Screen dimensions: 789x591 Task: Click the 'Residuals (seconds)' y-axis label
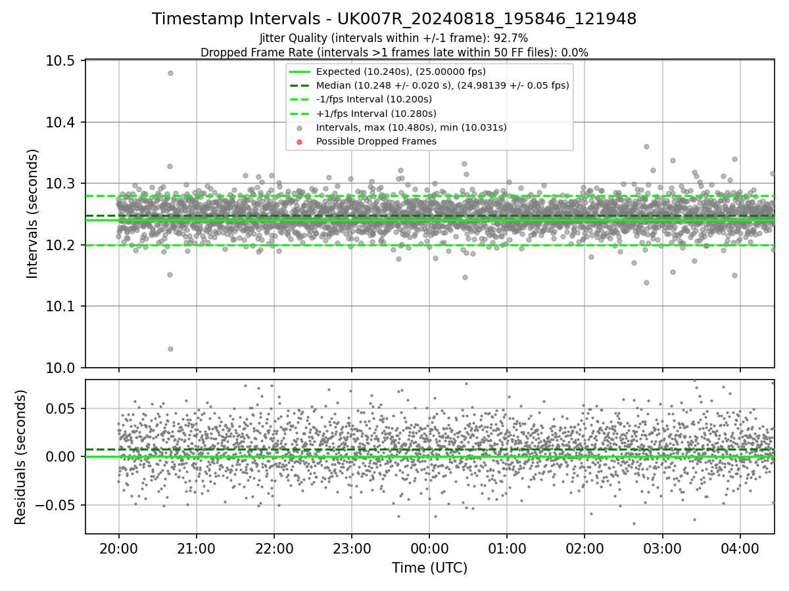[20, 457]
